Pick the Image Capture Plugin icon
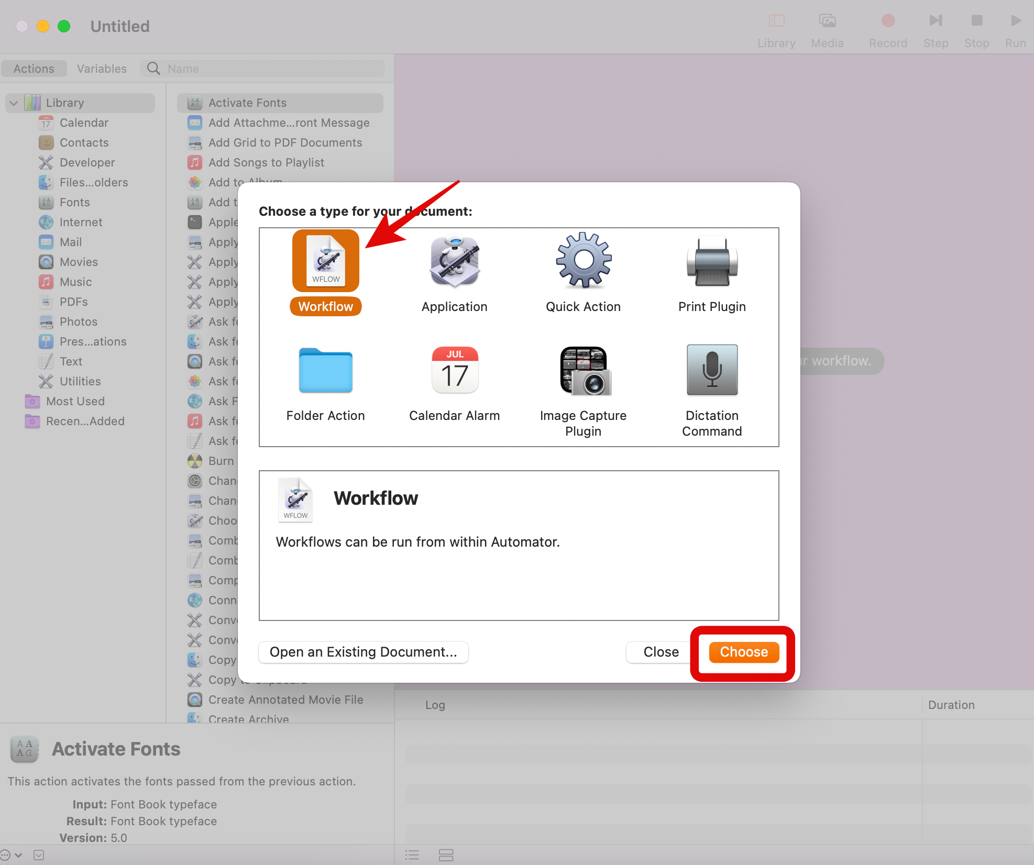The image size is (1034, 865). pos(585,371)
